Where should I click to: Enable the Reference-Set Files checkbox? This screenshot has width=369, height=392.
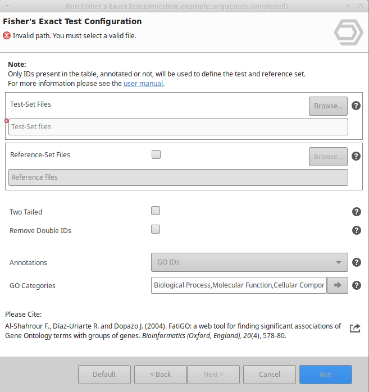click(156, 154)
